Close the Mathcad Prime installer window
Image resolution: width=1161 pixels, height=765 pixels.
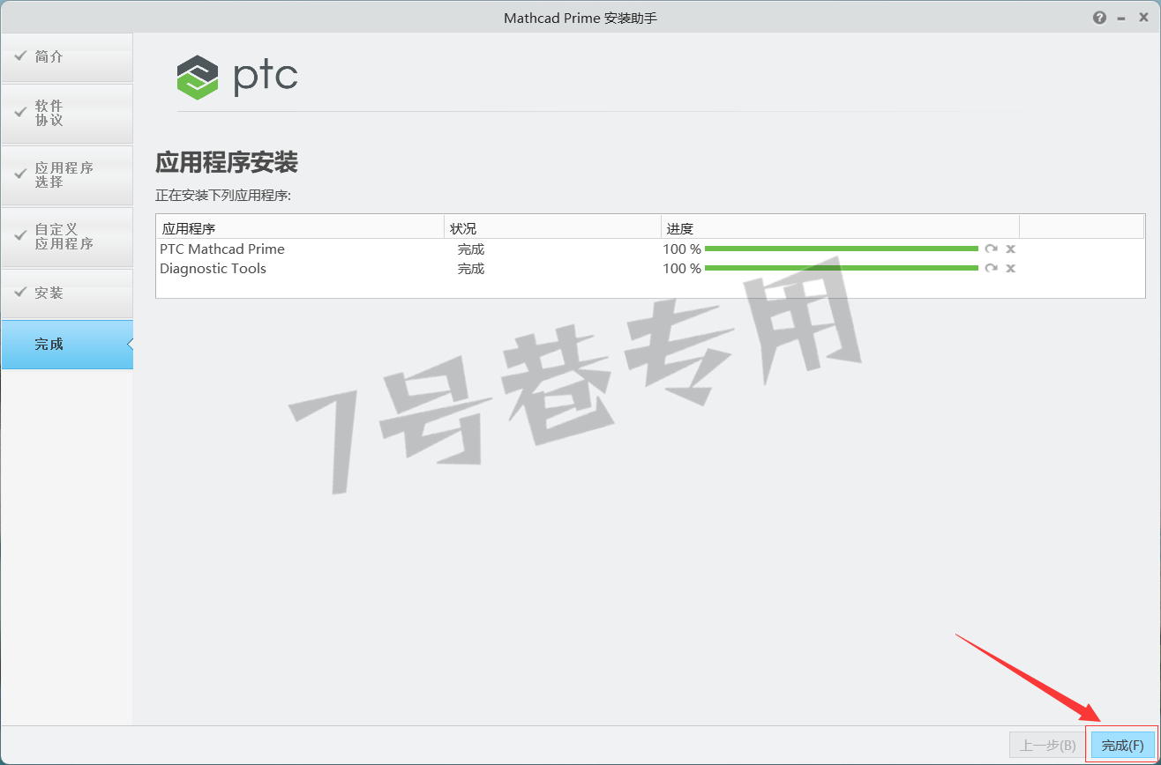pos(1142,18)
